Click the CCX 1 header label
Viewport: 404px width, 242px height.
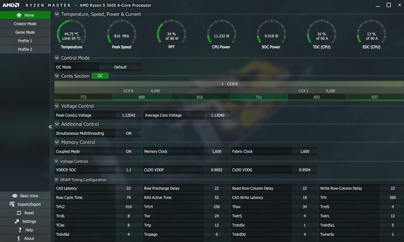pyautogui.click(x=303, y=91)
